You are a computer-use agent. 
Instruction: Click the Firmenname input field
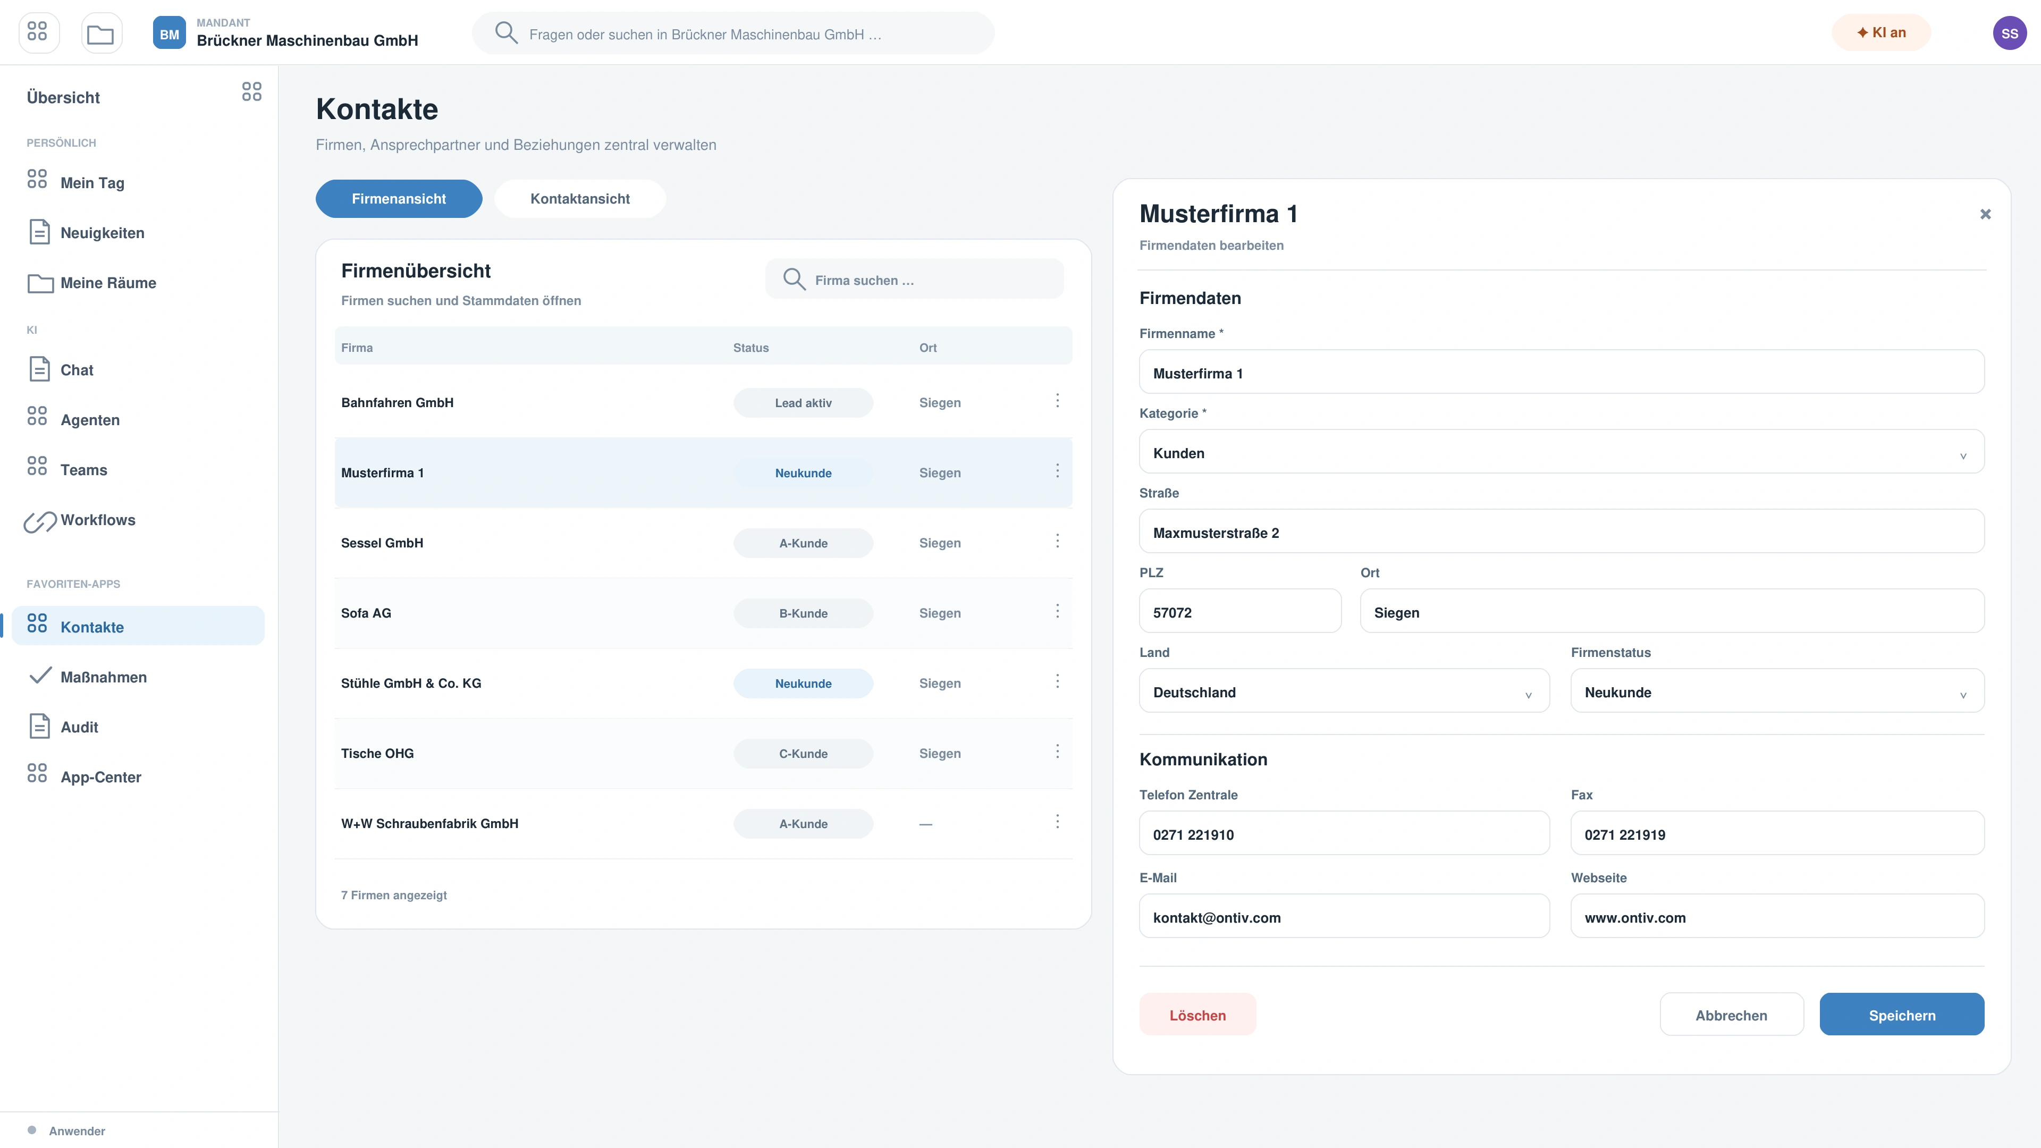click(1561, 373)
